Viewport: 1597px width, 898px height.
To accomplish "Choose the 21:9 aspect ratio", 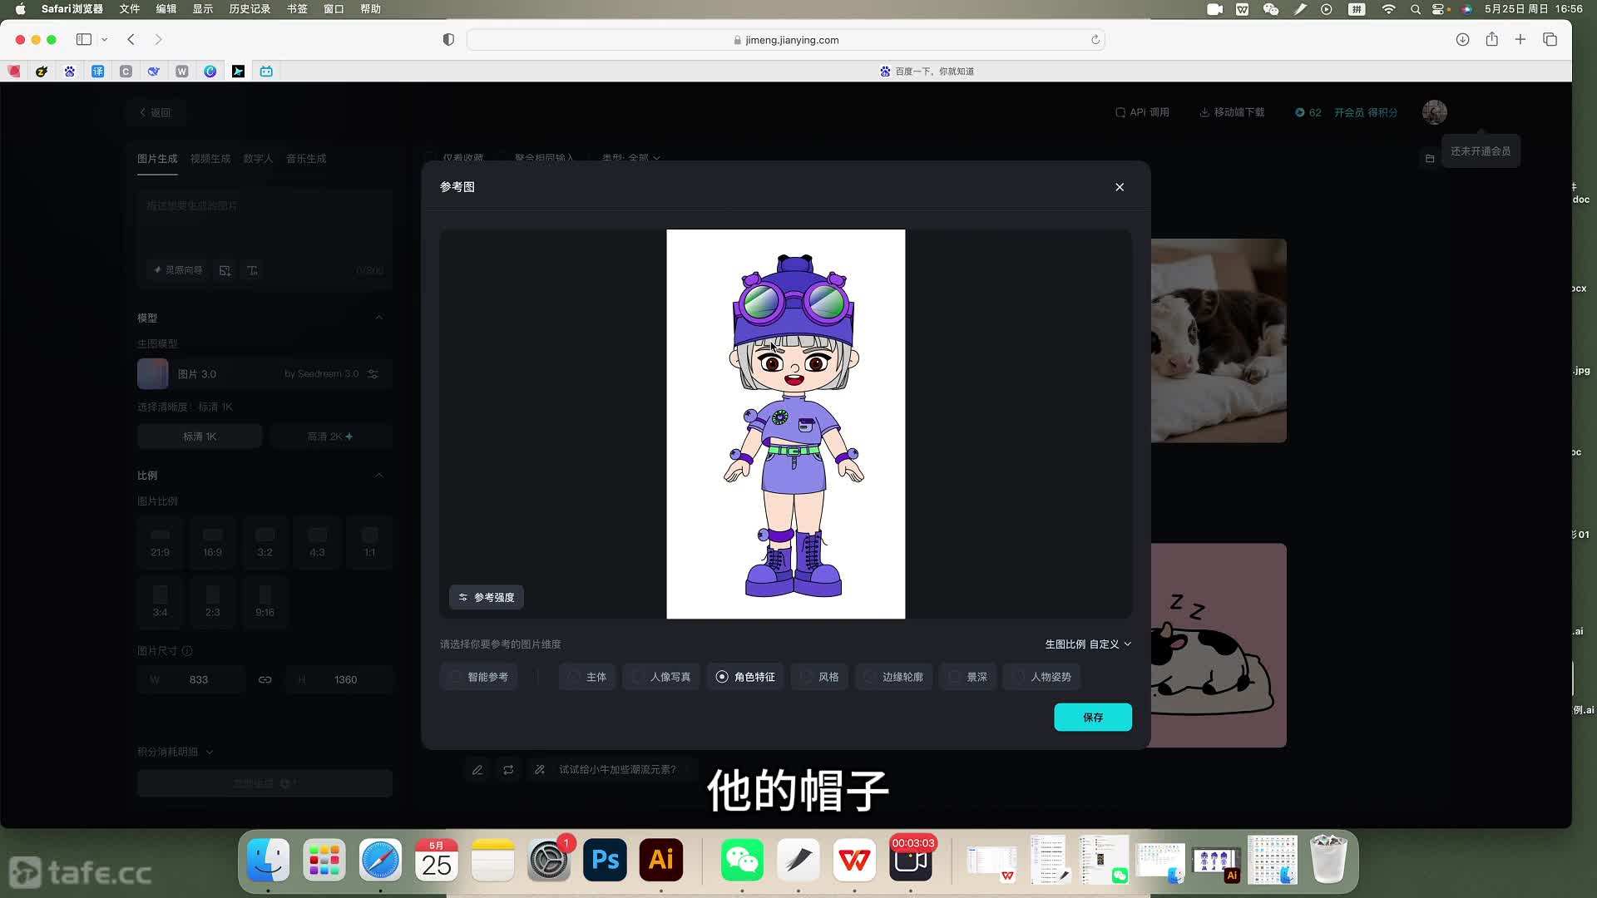I will [x=161, y=542].
